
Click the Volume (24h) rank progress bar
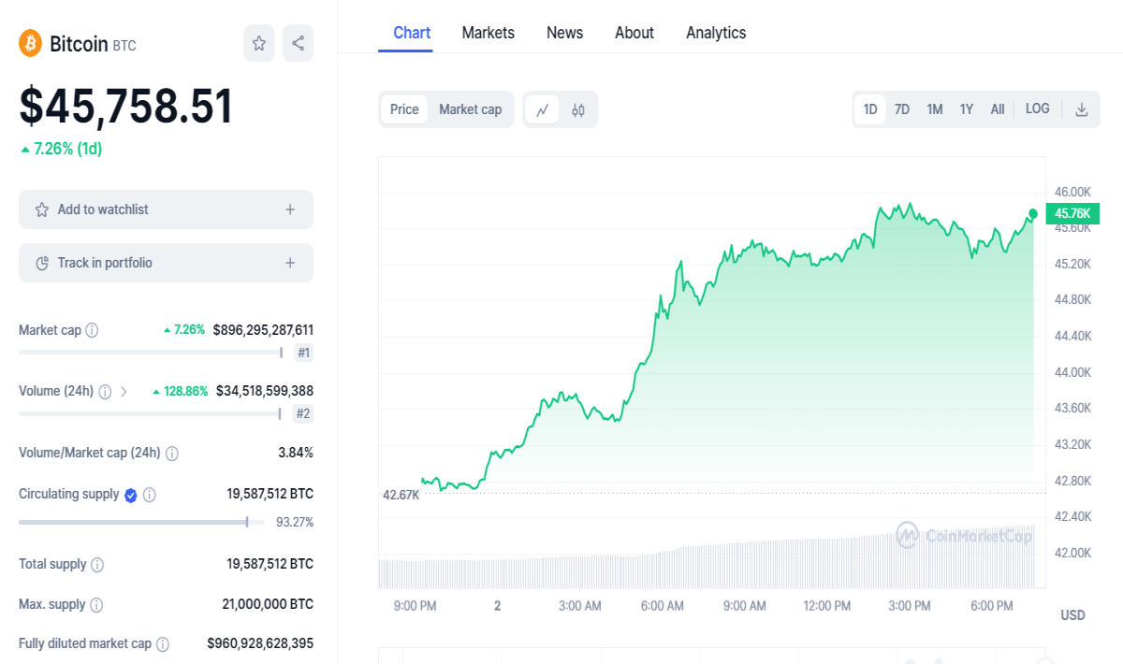150,413
